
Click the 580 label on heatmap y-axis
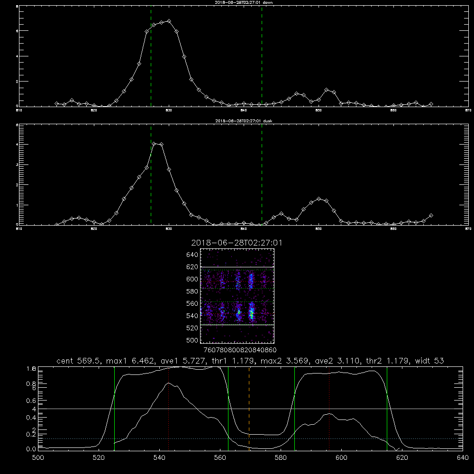[x=192, y=292]
